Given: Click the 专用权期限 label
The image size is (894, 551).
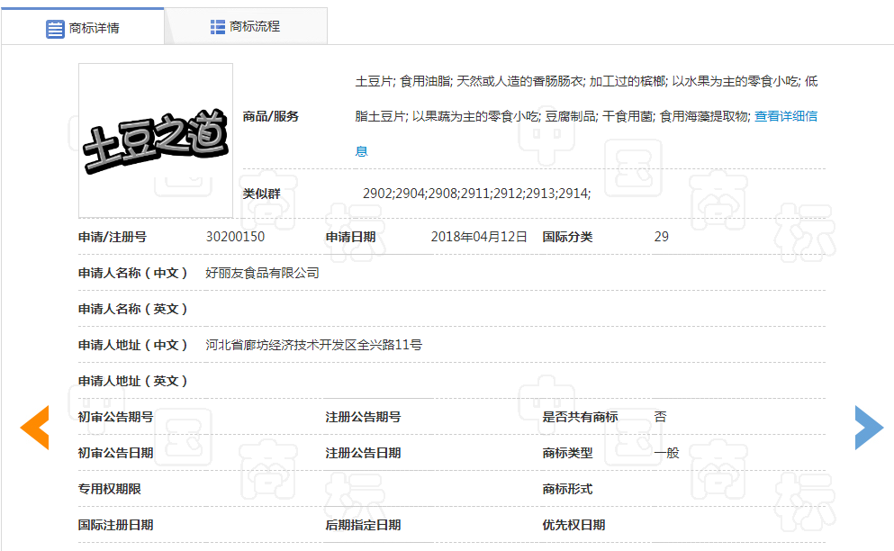Looking at the screenshot, I should point(109,489).
